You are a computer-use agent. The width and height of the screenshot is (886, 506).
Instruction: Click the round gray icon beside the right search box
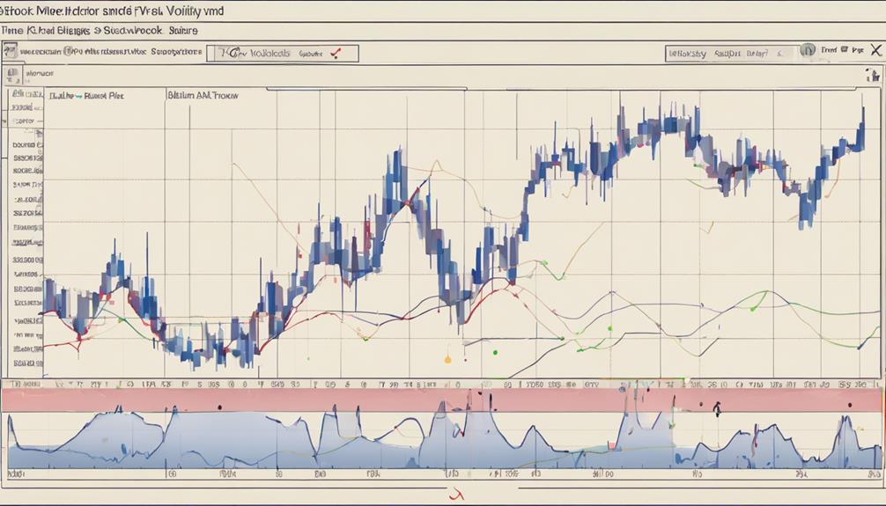click(x=808, y=50)
